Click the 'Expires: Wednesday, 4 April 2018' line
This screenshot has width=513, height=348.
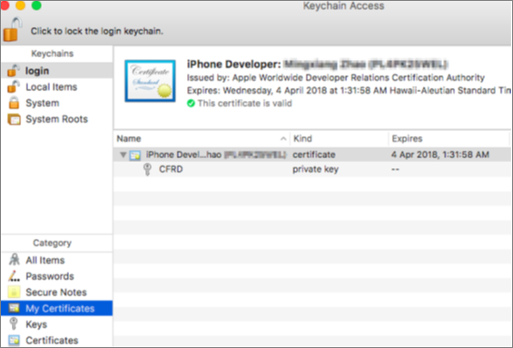coord(349,90)
